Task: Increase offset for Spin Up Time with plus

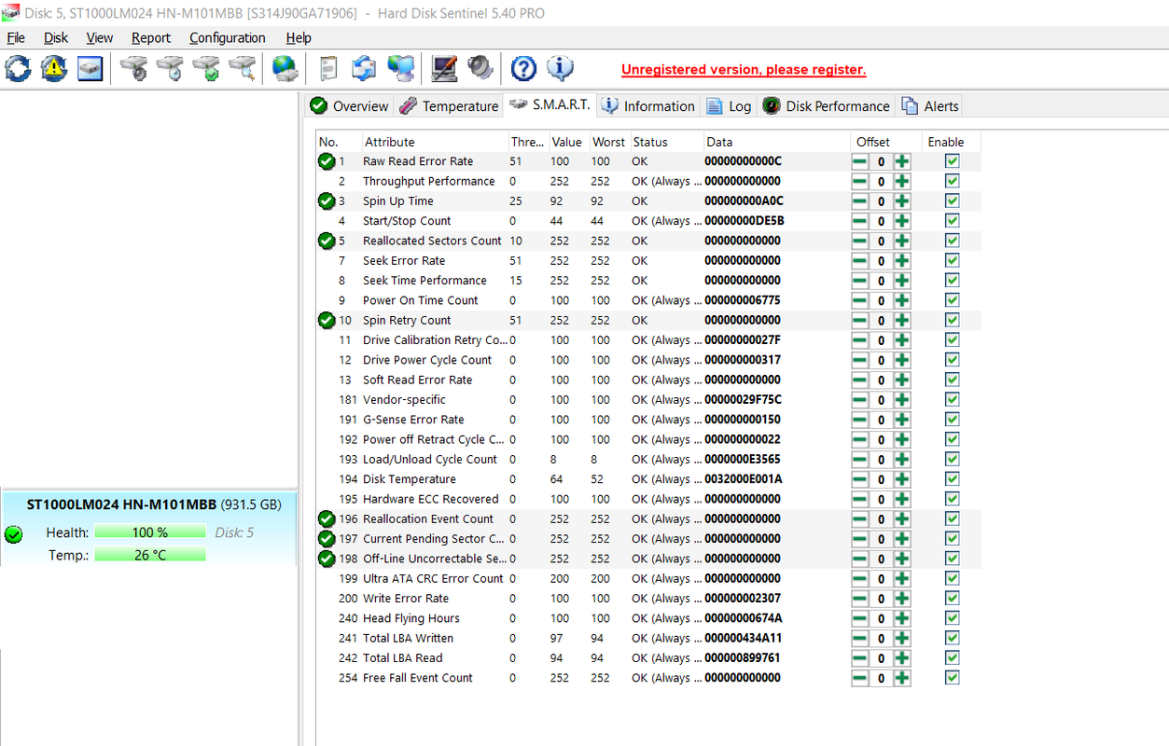Action: 902,201
